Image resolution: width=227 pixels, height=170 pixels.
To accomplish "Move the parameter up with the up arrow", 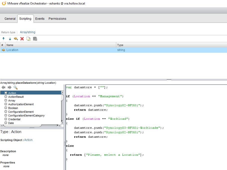I will [4, 39].
